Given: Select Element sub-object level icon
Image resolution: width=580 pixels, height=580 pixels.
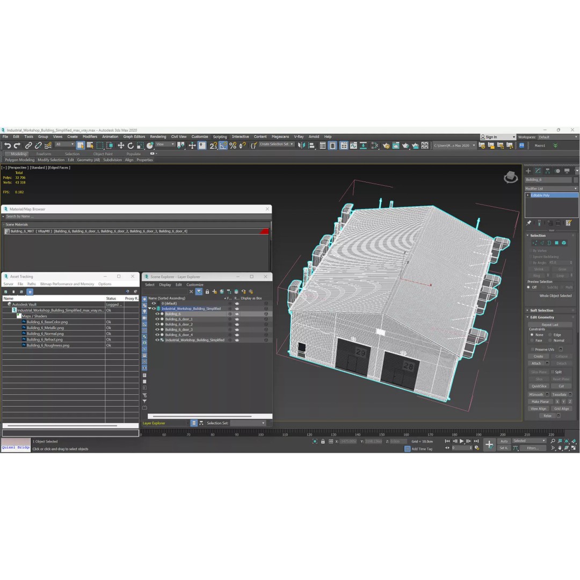Looking at the screenshot, I should [x=564, y=243].
